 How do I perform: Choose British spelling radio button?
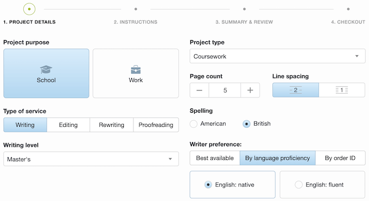[246, 124]
